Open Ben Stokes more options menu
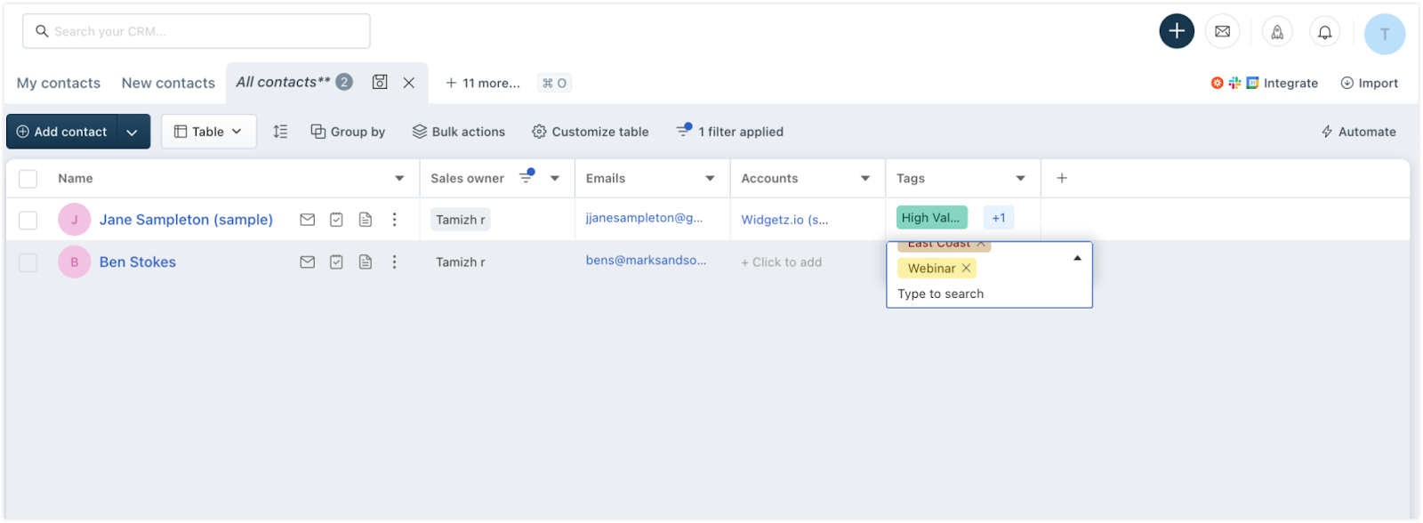 point(394,262)
